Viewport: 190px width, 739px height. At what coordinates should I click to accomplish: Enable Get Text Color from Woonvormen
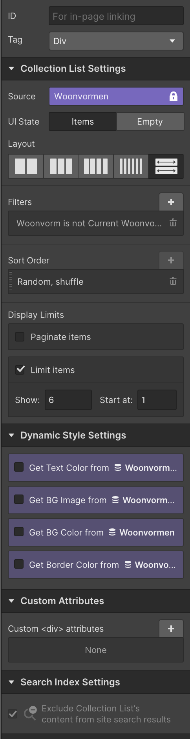(19, 467)
